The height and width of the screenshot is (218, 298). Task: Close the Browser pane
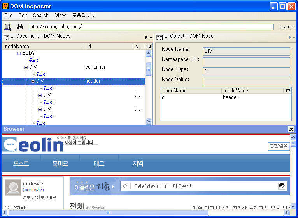pos(291,129)
